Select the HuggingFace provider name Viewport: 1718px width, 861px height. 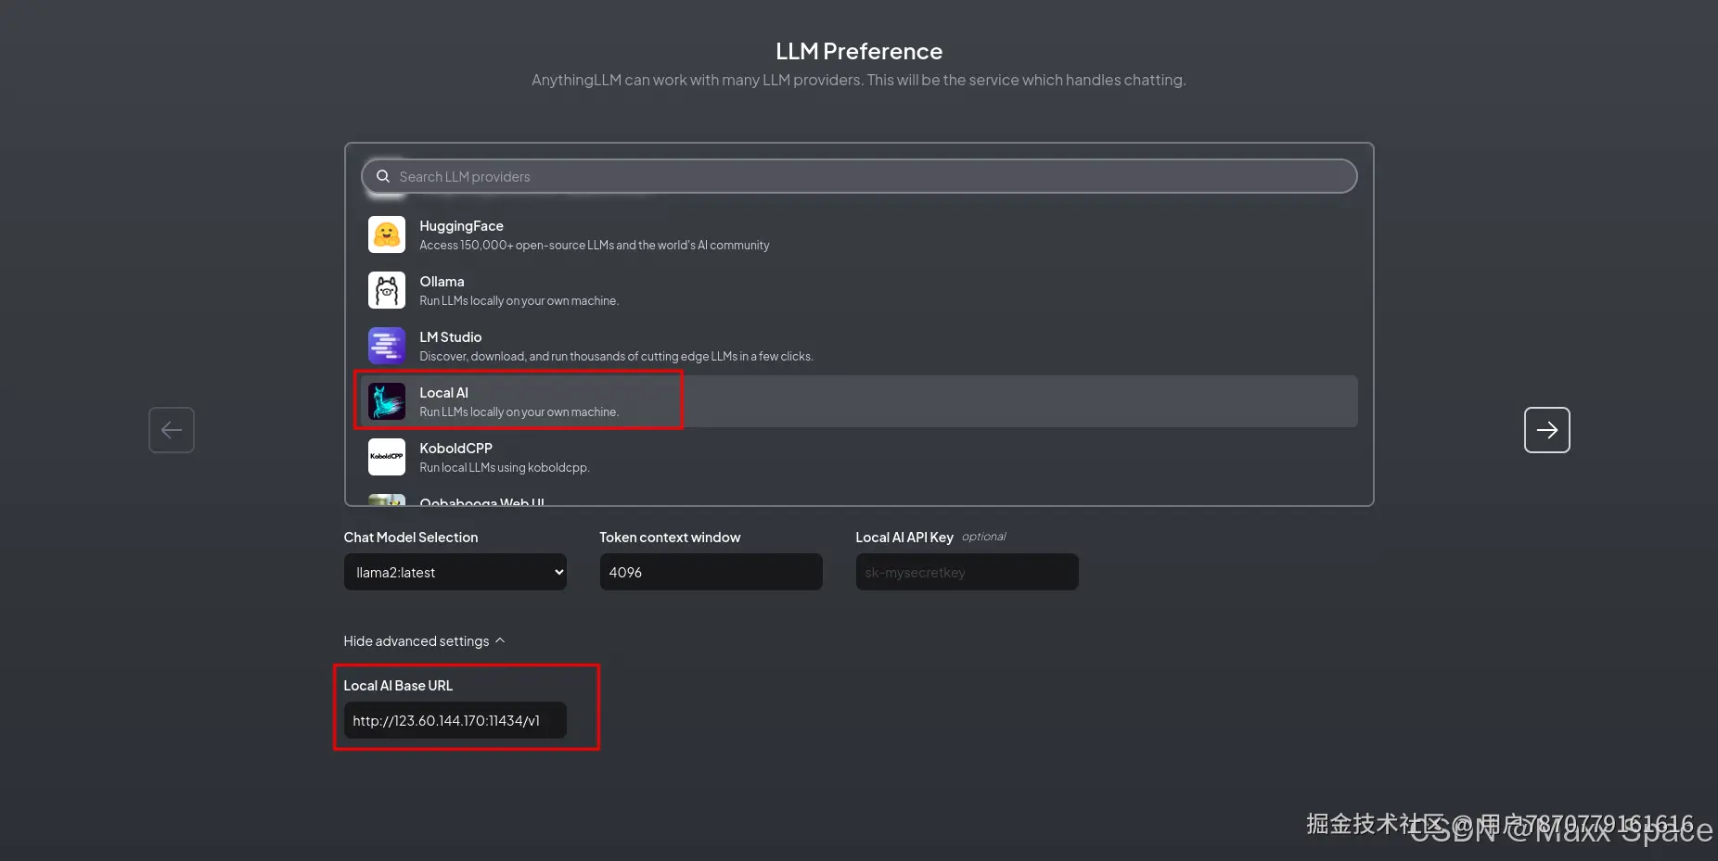(x=461, y=226)
